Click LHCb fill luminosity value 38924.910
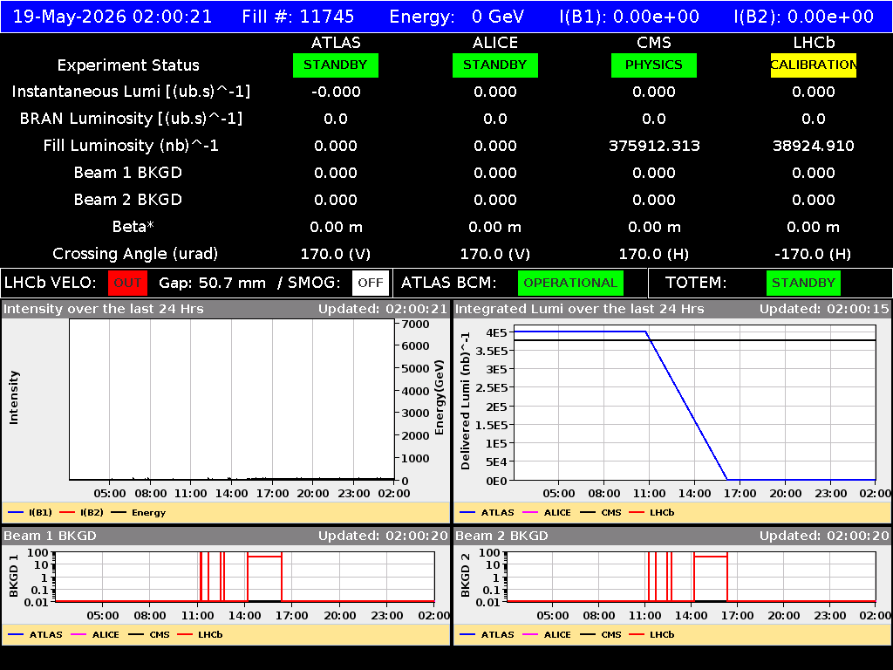Image resolution: width=893 pixels, height=670 pixels. (814, 146)
